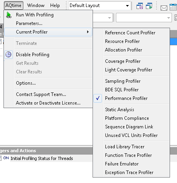The width and height of the screenshot is (177, 183).
Task: Select Coverage Profiler
Action: 131,61
